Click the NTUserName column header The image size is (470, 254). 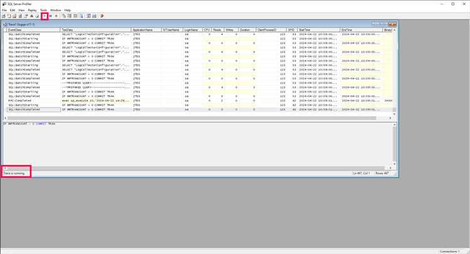[x=172, y=30]
